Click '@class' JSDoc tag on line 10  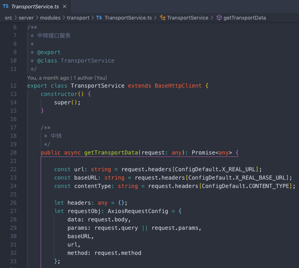[x=47, y=61]
